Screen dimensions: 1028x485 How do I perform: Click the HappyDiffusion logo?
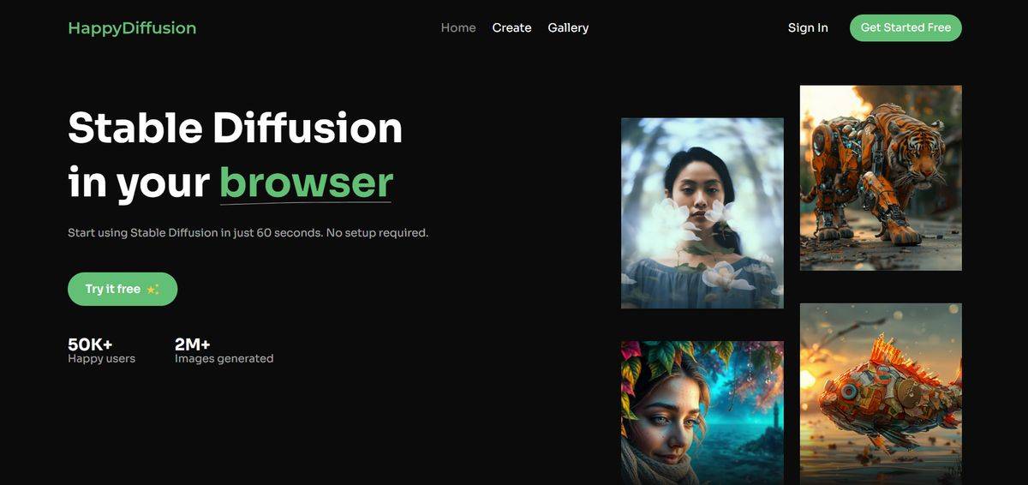[132, 28]
